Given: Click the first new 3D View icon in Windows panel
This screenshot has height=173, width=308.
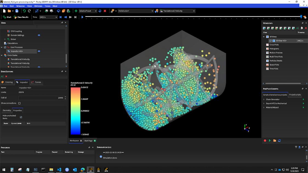Looking at the screenshot, I should pyautogui.click(x=264, y=28).
